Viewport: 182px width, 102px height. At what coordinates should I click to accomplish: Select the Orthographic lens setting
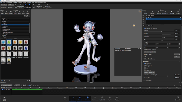[x=144, y=66]
